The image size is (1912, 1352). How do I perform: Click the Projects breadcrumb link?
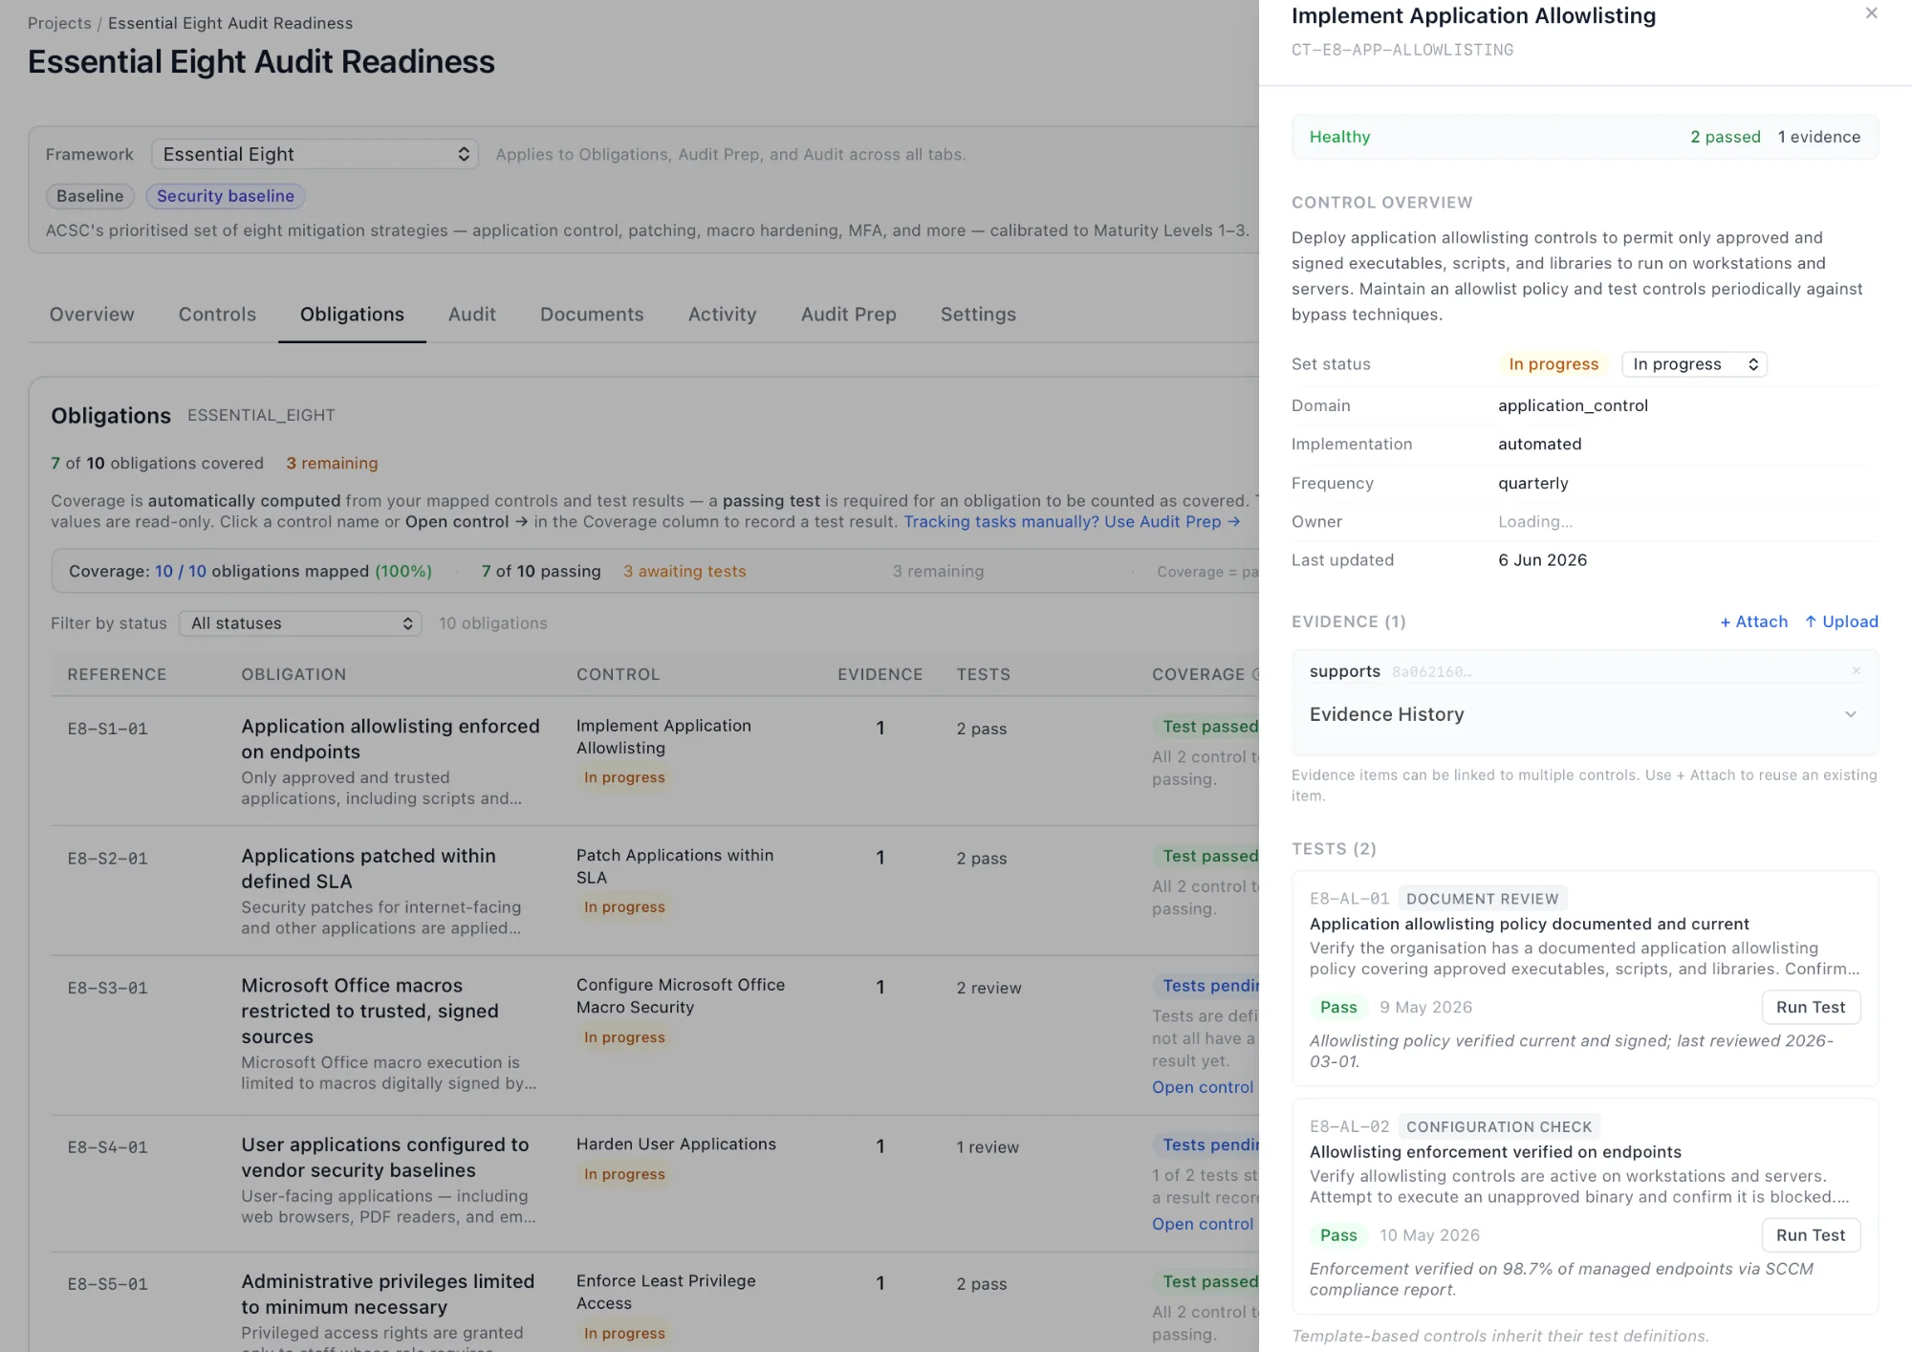59,23
